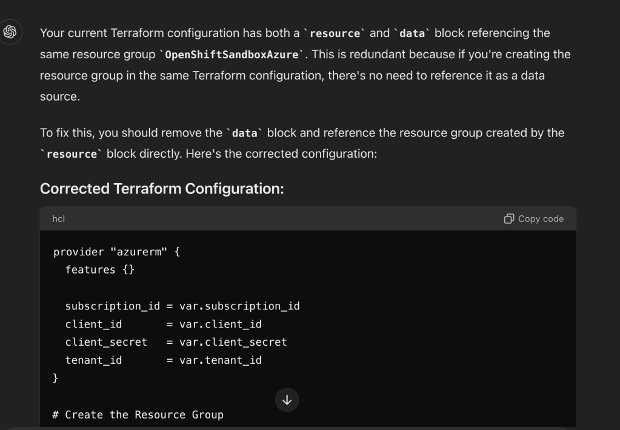Click the scroll-to-bottom arrow button

[287, 400]
